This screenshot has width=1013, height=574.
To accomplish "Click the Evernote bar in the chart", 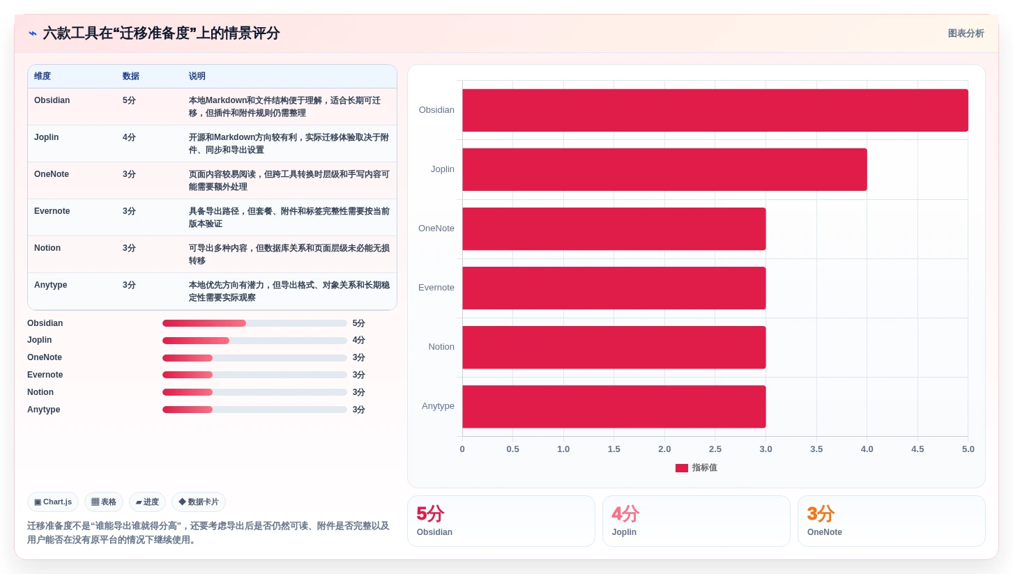I will (614, 288).
